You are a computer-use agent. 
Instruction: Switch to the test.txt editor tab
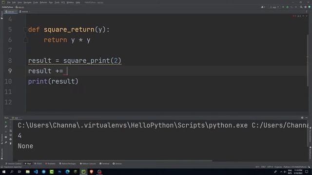(x=24, y=12)
